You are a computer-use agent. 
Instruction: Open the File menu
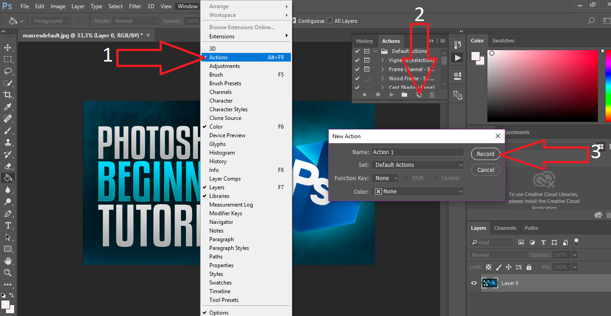coord(25,6)
